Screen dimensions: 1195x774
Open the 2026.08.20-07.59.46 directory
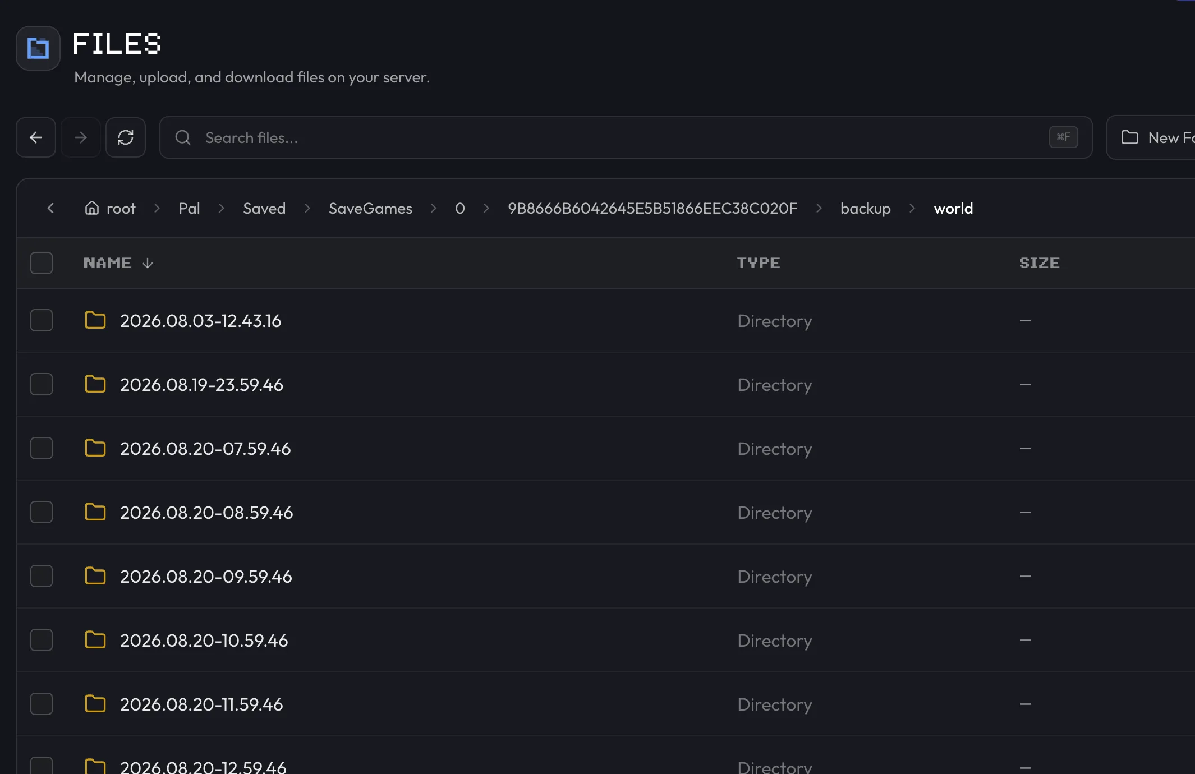(205, 449)
